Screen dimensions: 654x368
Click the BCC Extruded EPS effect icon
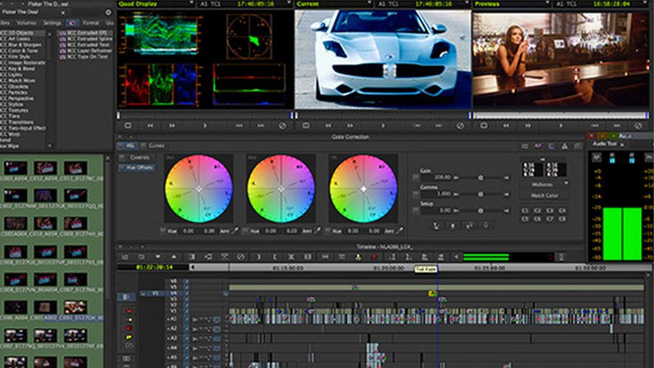point(62,33)
